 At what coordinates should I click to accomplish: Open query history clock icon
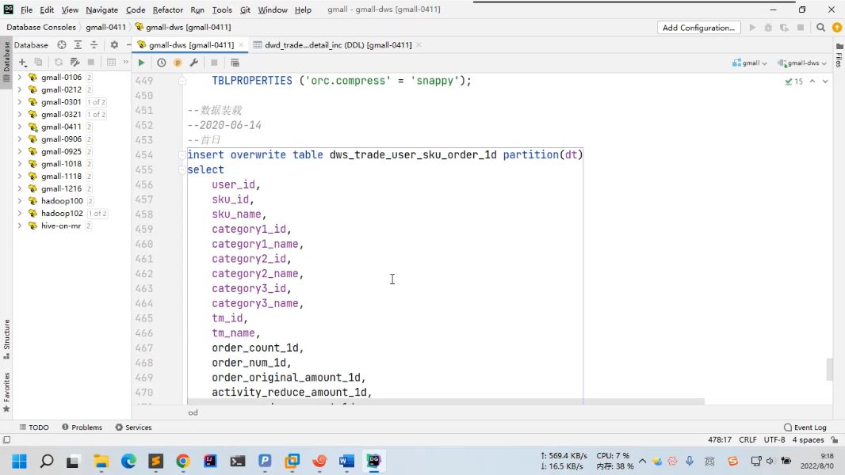coord(162,63)
